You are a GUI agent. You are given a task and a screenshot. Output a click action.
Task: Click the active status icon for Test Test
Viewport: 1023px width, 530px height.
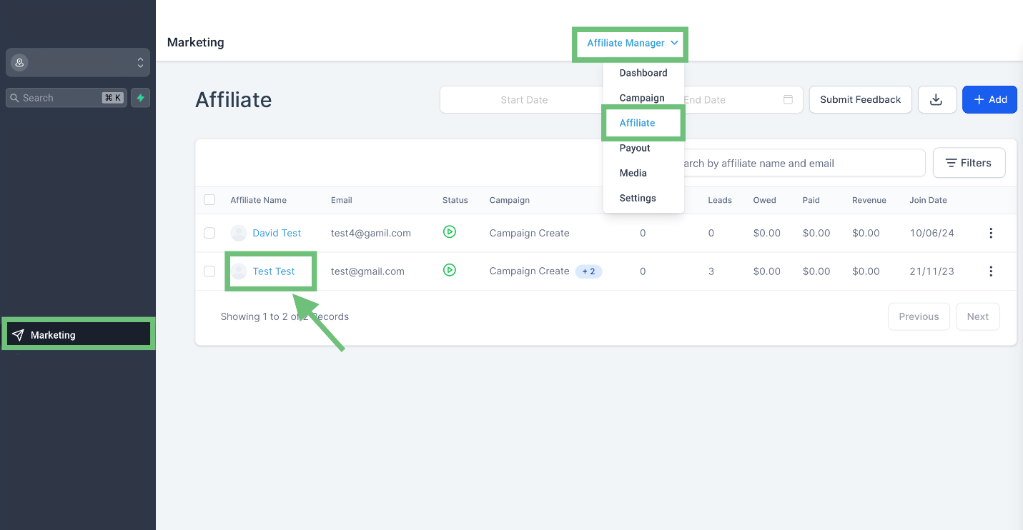[450, 270]
